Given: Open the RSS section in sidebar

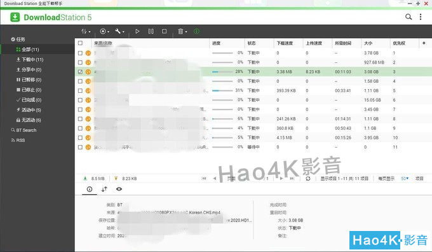Looking at the screenshot, I should [18, 140].
